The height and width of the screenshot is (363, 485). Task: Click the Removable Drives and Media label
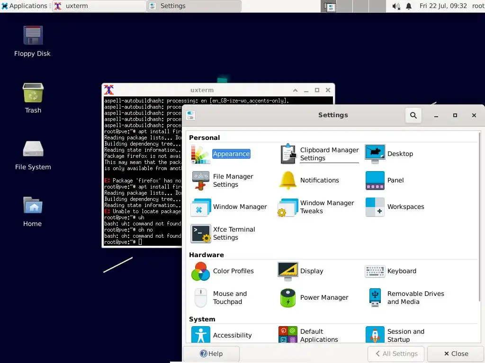click(x=415, y=298)
